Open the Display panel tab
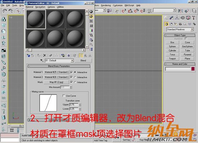Screen dimensions: 198x143 click(x=188, y=18)
